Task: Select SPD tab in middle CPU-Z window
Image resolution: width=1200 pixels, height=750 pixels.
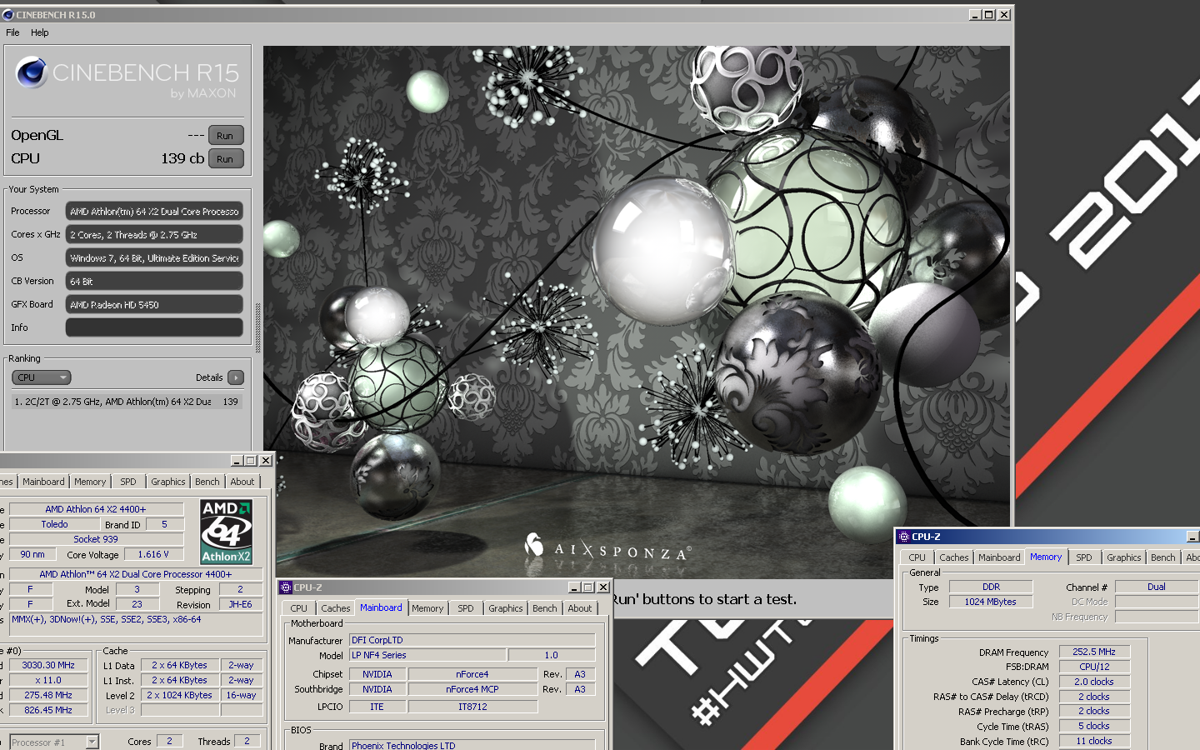Action: pos(466,608)
